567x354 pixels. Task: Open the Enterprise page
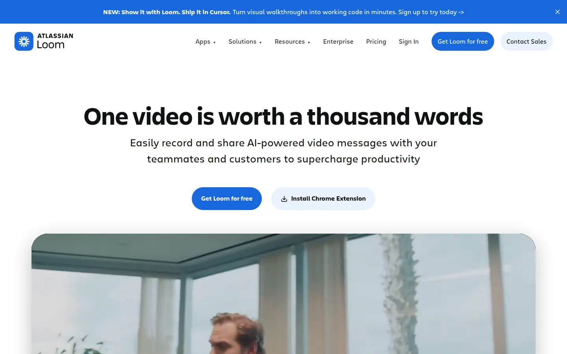[338, 42]
